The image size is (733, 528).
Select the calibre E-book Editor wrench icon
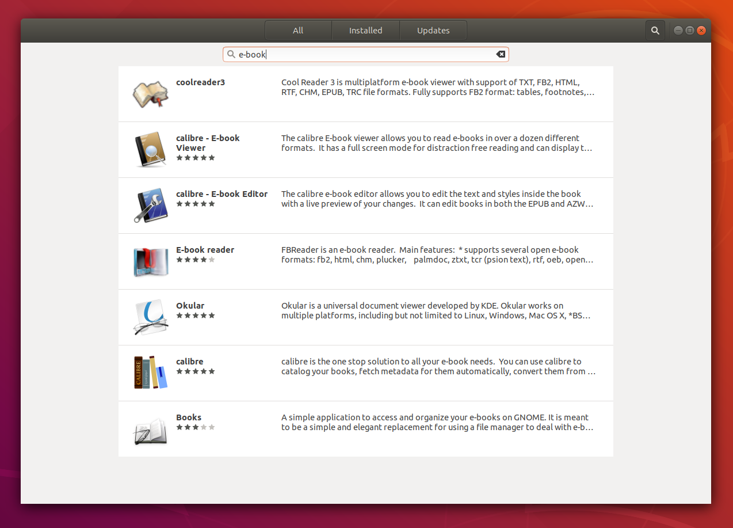(150, 206)
